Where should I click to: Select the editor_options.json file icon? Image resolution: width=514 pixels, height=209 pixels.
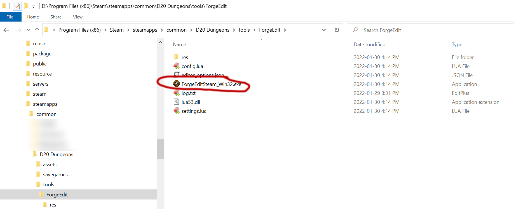pos(177,75)
